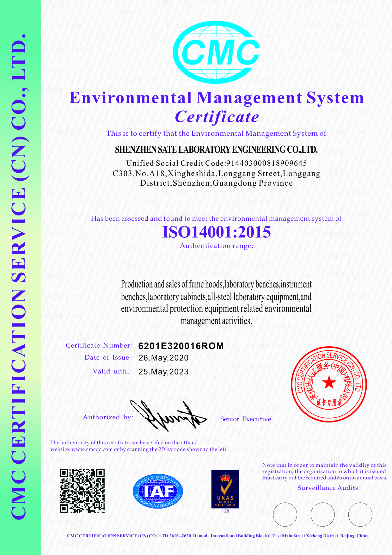Screen dimensions: 392x555
Task: Select the issue date "26.May,2020"
Action: (x=163, y=358)
